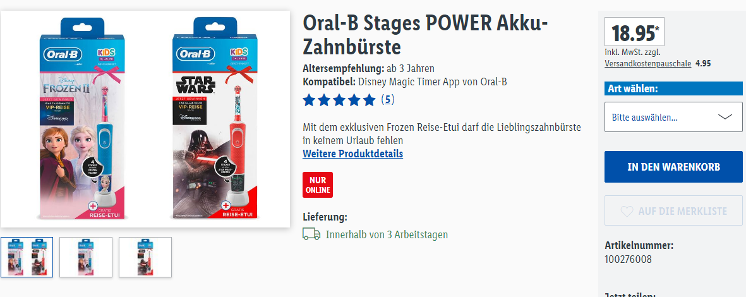Viewport: 746px width, 297px height.
Task: Click the third rating star
Action: (x=339, y=100)
